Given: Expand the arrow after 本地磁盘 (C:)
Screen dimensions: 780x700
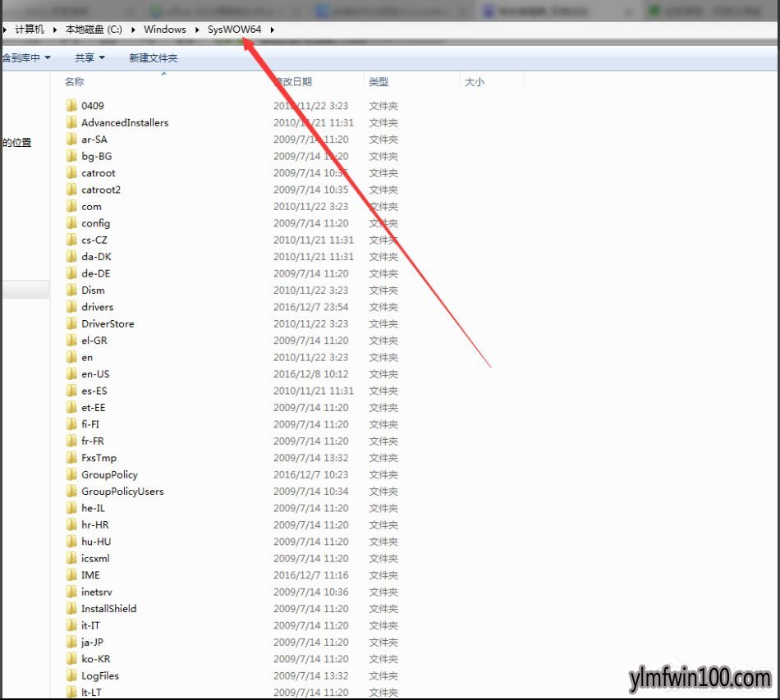Looking at the screenshot, I should (x=133, y=30).
